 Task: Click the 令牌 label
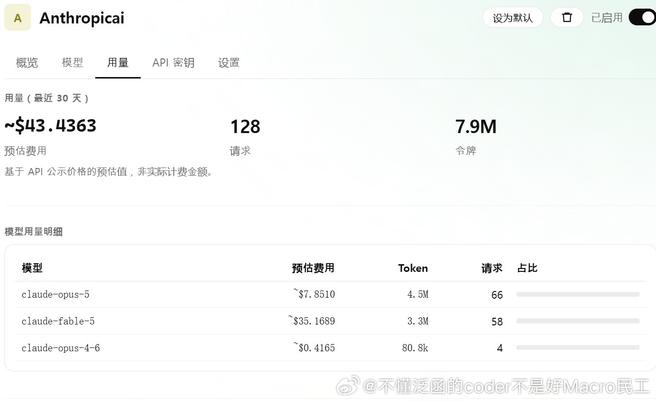point(466,151)
